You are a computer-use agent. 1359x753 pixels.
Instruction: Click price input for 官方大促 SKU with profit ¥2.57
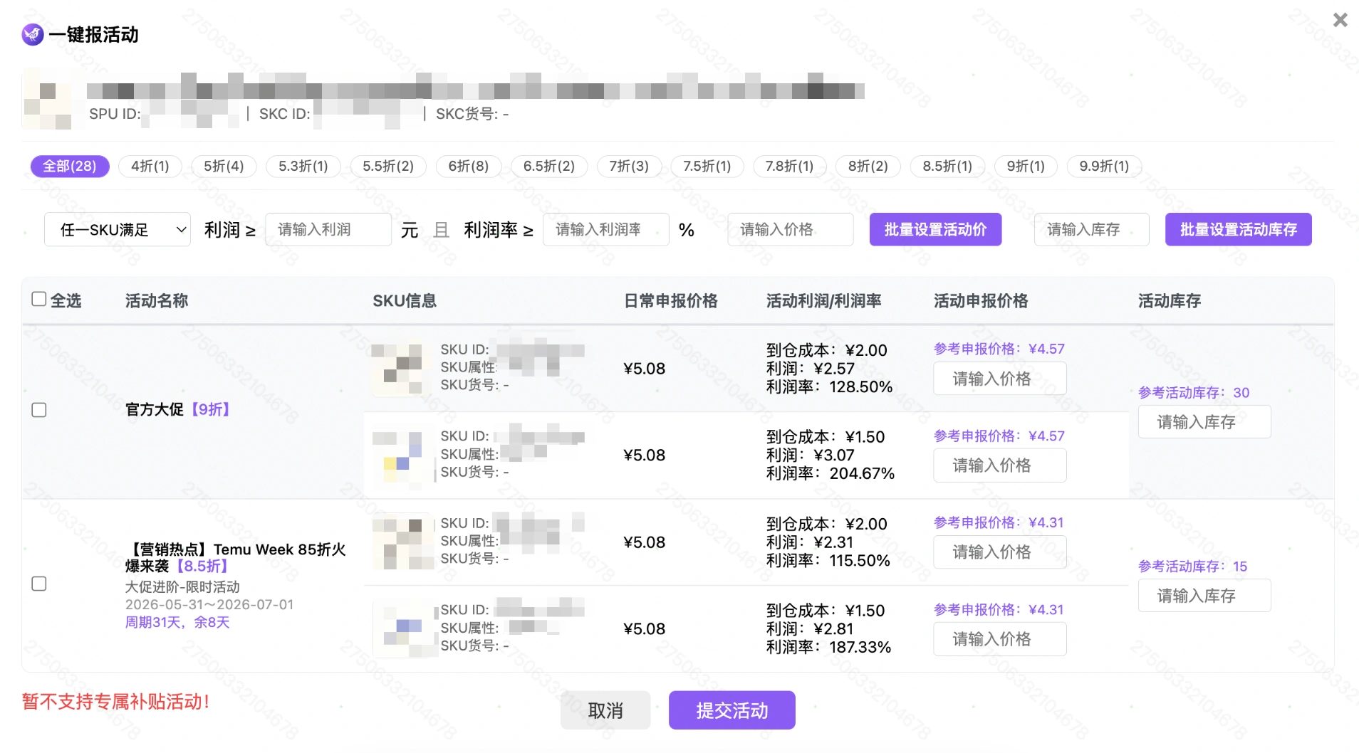coord(1000,379)
